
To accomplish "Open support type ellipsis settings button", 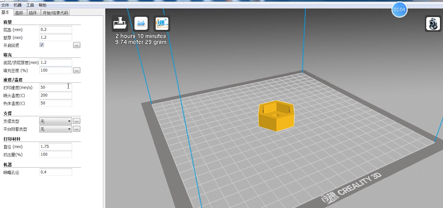I will click(x=77, y=121).
